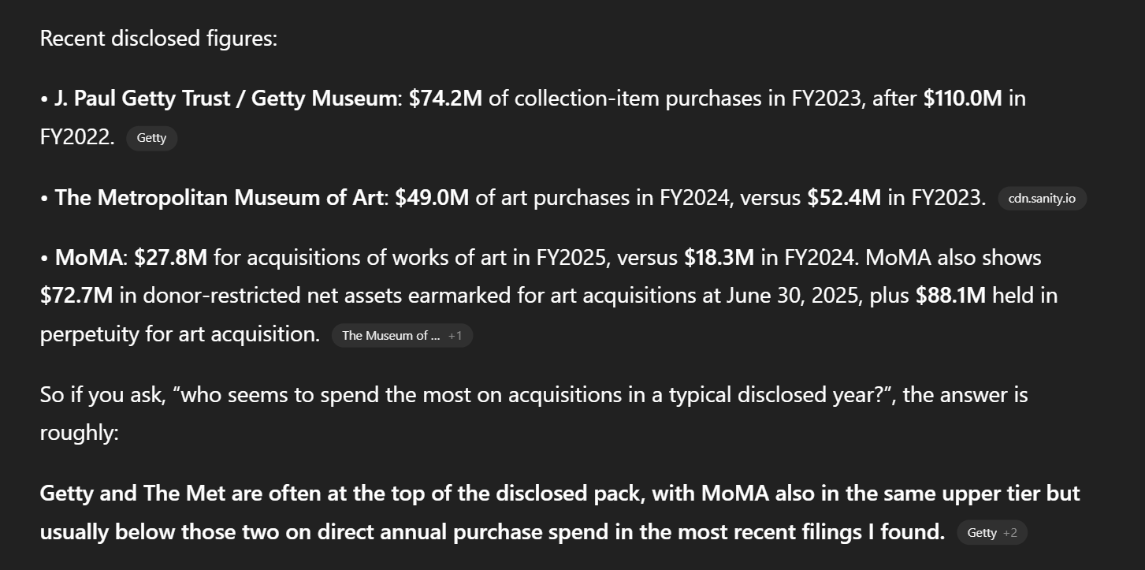The image size is (1145, 570).
Task: Expand the "+2" extra sources counter
Action: (x=1010, y=533)
